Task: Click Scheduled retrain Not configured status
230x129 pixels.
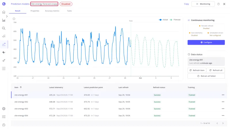Action: click(x=215, y=35)
